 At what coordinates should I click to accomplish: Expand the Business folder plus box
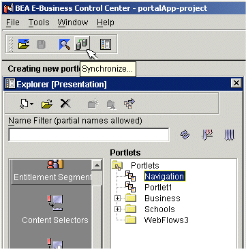point(117,199)
